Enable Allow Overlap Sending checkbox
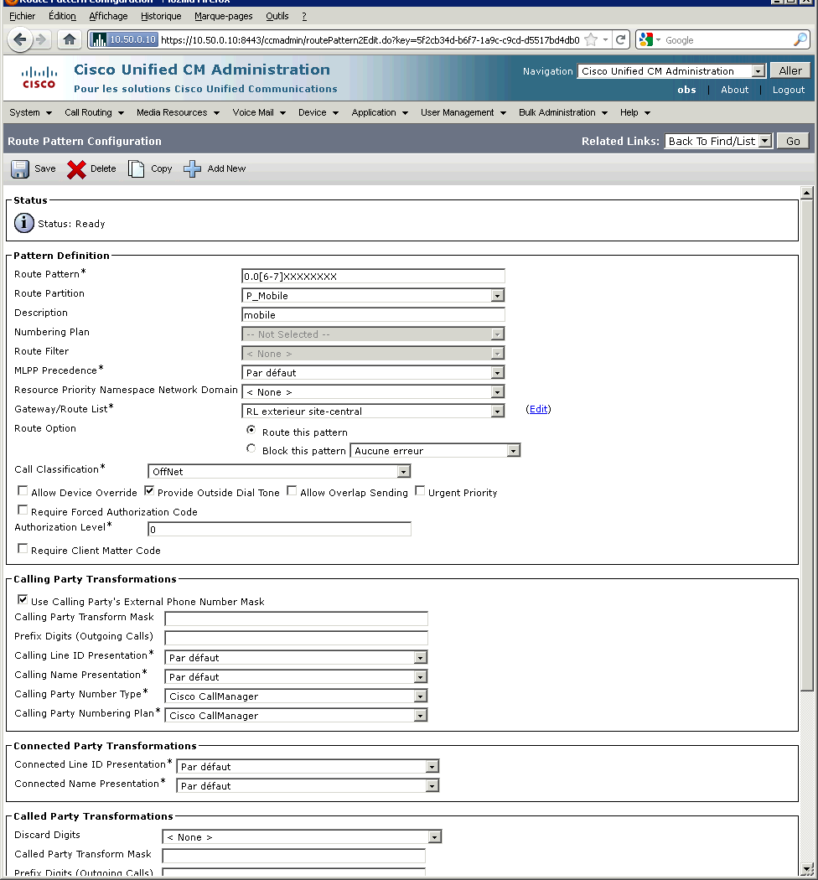818x880 pixels. tap(292, 491)
